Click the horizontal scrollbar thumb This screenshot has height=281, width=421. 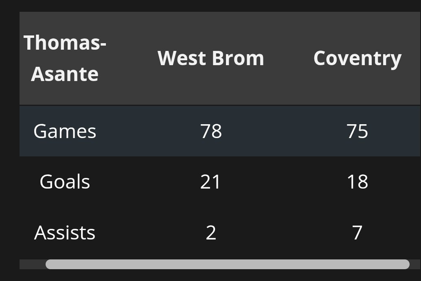click(227, 264)
